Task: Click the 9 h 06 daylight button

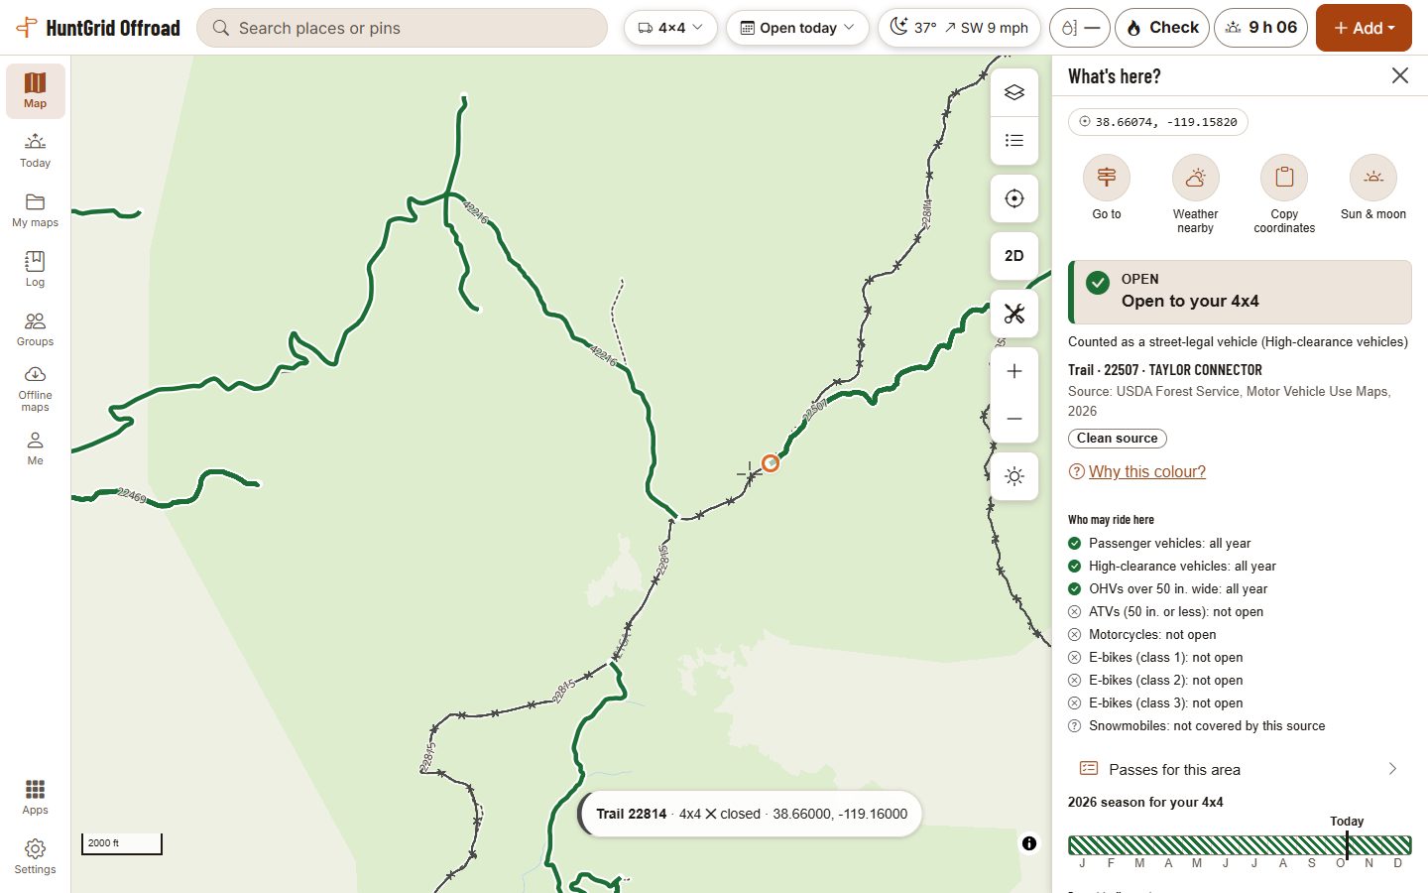Action: pos(1261,28)
